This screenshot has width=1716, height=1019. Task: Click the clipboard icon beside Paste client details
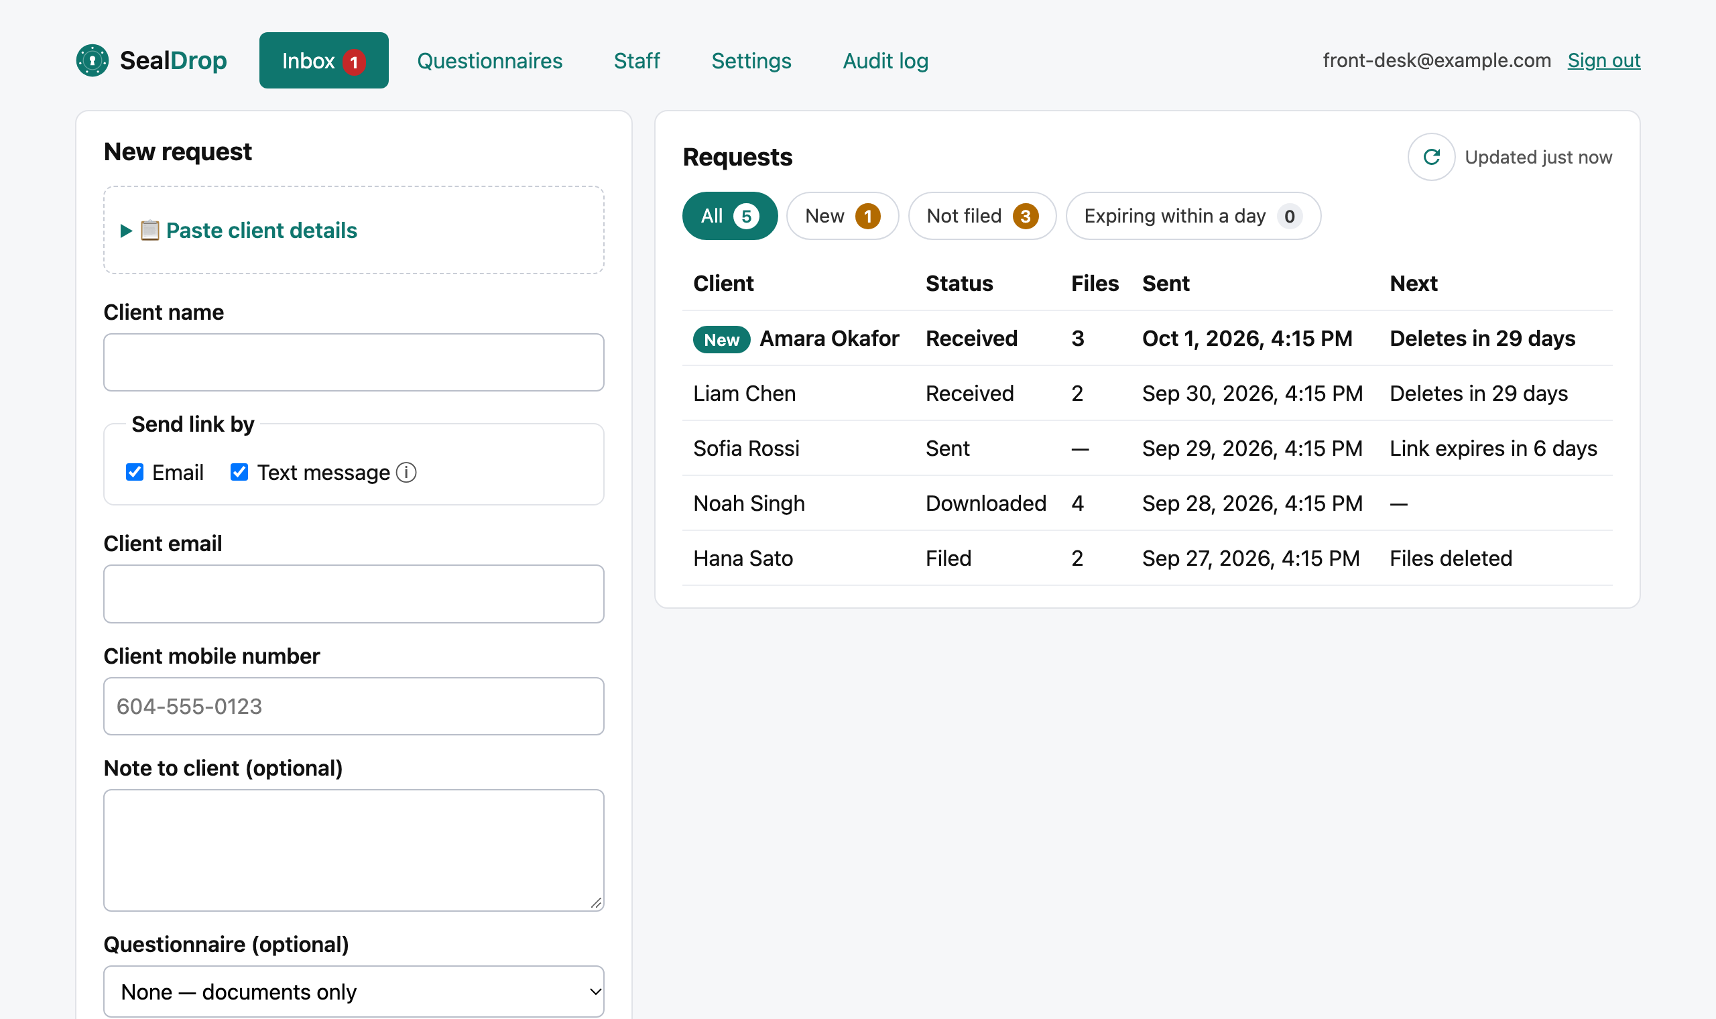[149, 230]
